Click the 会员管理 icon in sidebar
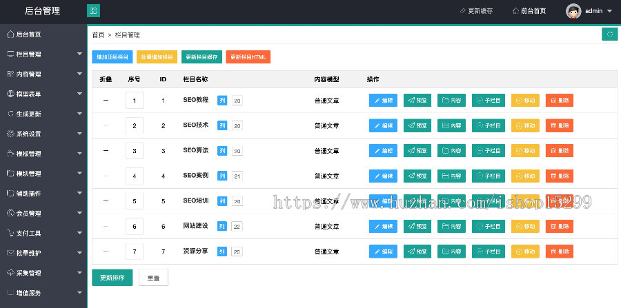Screen dimensions: 621x308 [x=10, y=213]
